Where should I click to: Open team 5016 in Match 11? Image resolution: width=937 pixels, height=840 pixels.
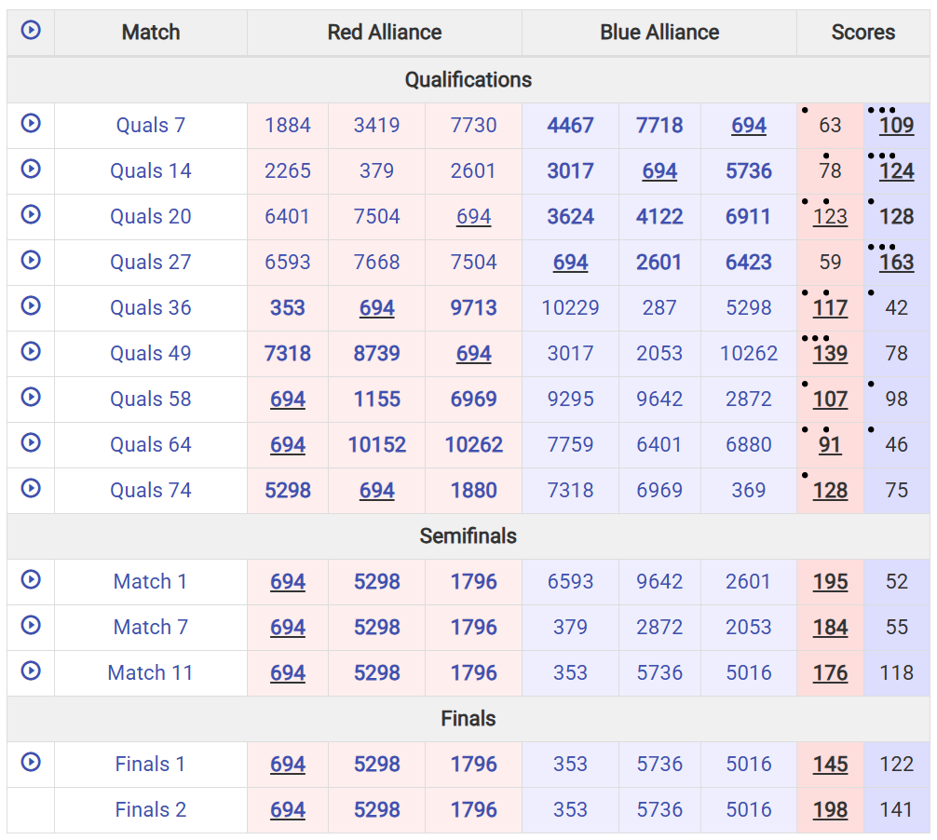pos(748,672)
